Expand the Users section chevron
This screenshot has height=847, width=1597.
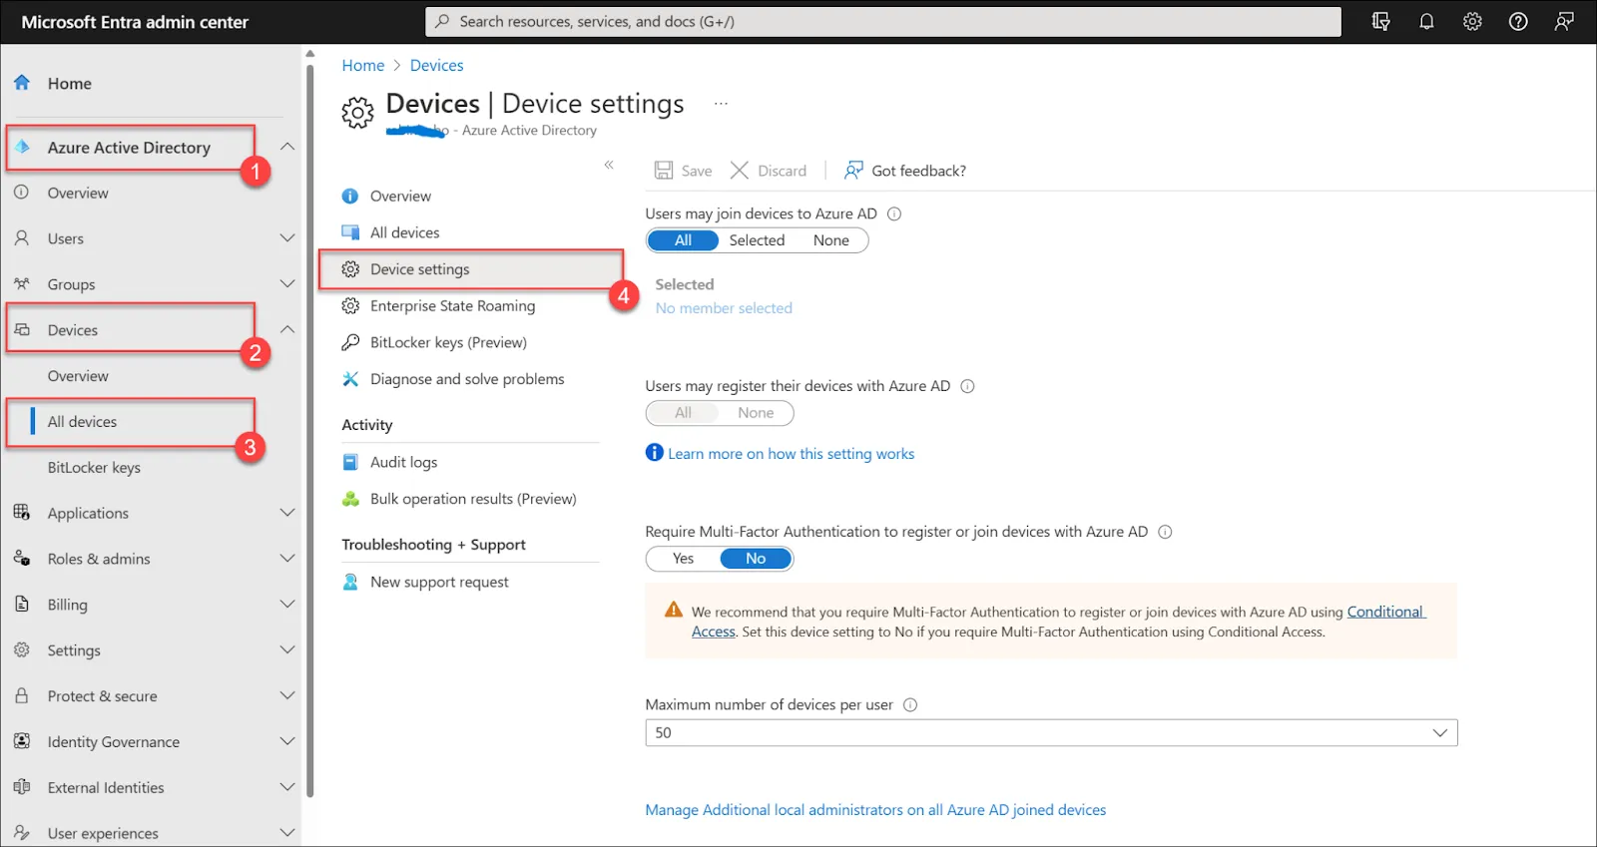(x=287, y=238)
